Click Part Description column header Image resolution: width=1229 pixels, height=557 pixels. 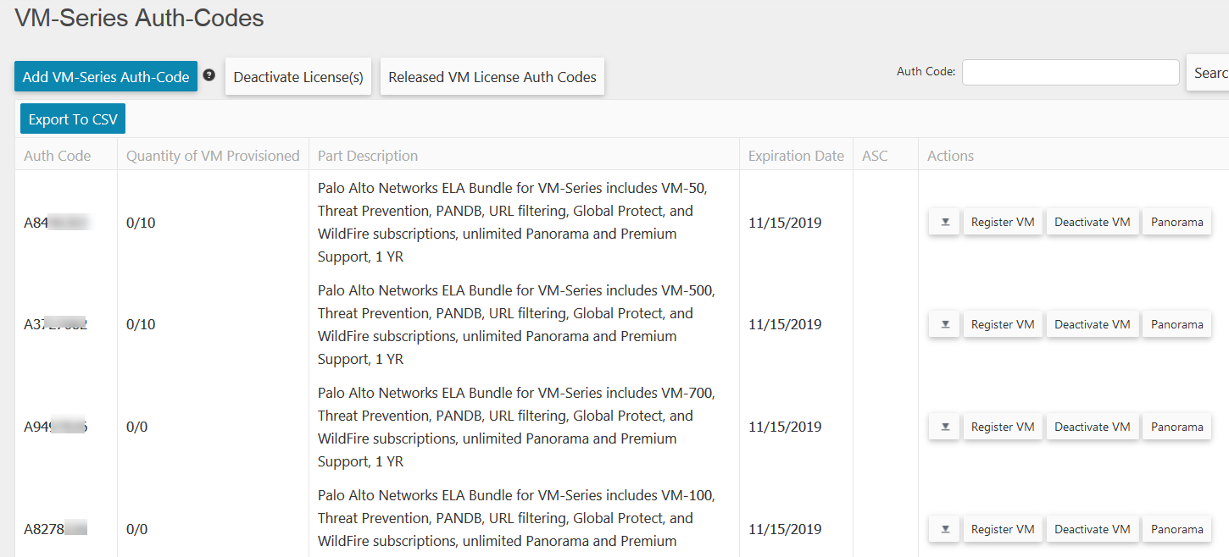tap(368, 156)
